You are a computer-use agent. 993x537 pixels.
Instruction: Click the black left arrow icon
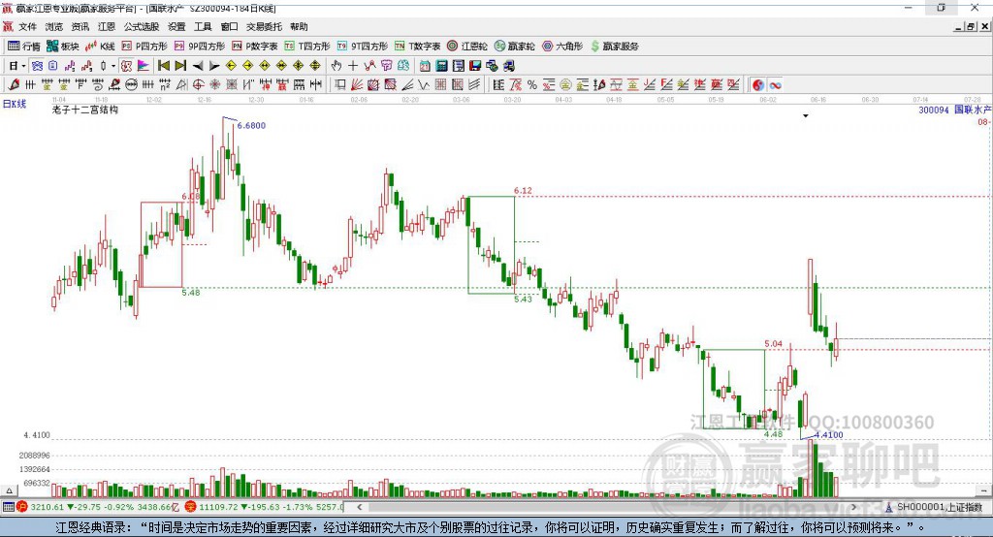click(x=198, y=66)
